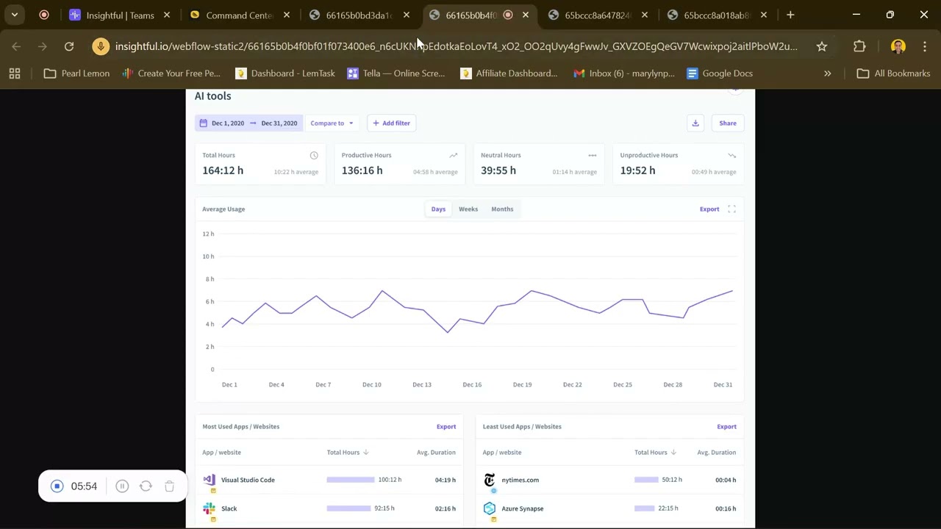941x529 pixels.
Task: Click the 136:16 h Productive Hours value
Action: (362, 170)
